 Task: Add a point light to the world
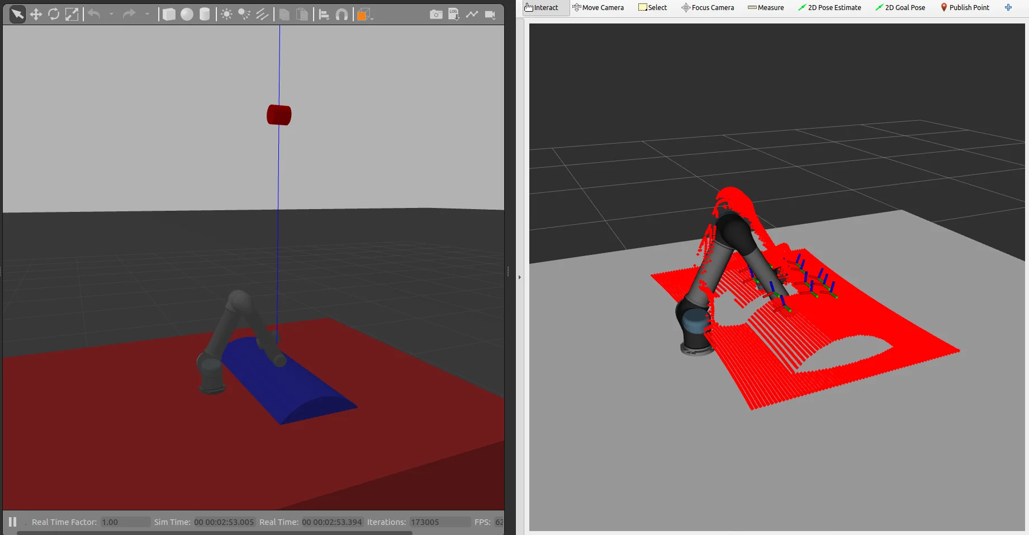226,15
